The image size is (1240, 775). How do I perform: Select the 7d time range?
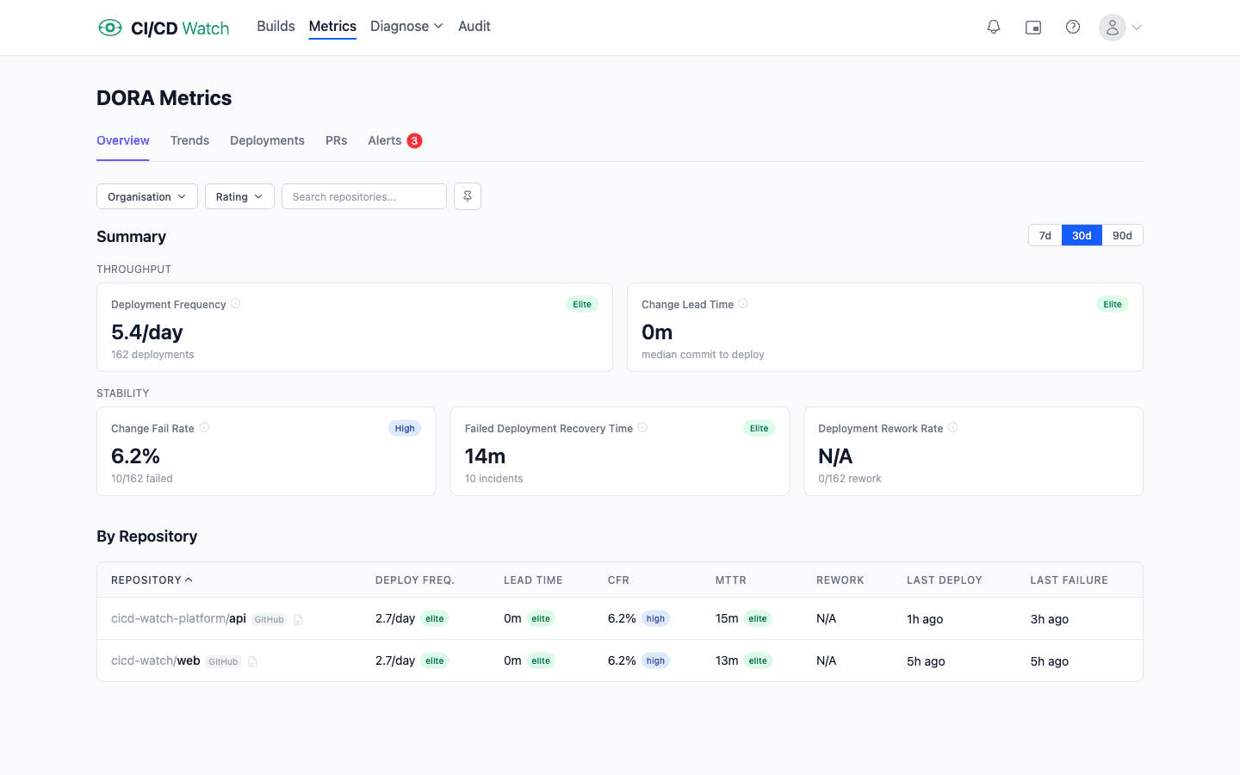[x=1045, y=235]
